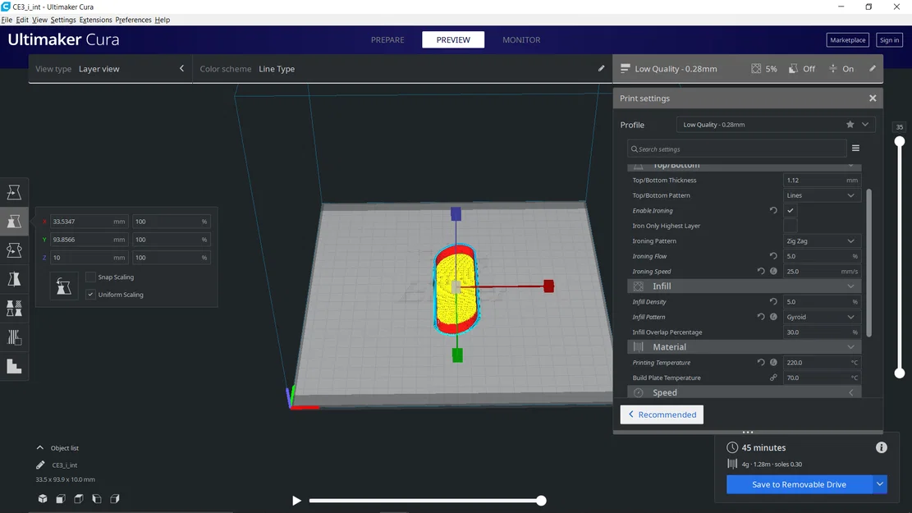Open the Preferences menu
The height and width of the screenshot is (513, 912).
[x=133, y=20]
